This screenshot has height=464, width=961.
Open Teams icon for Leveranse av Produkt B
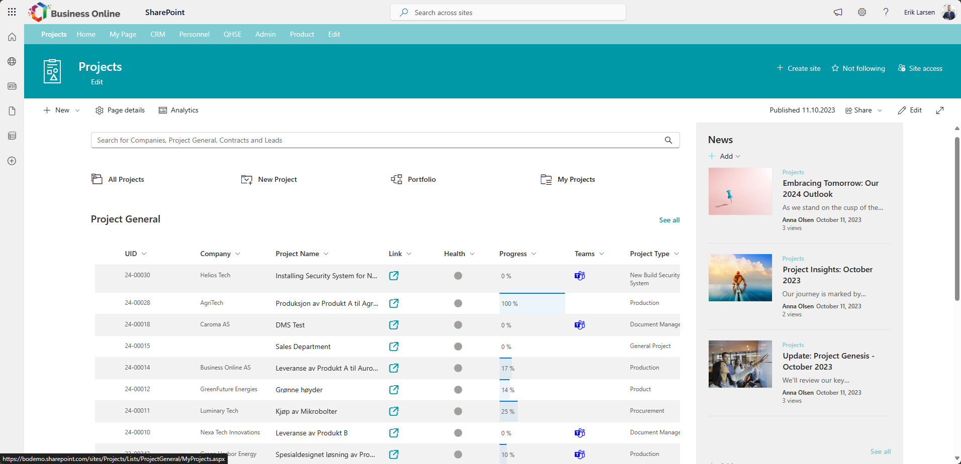[x=580, y=433]
